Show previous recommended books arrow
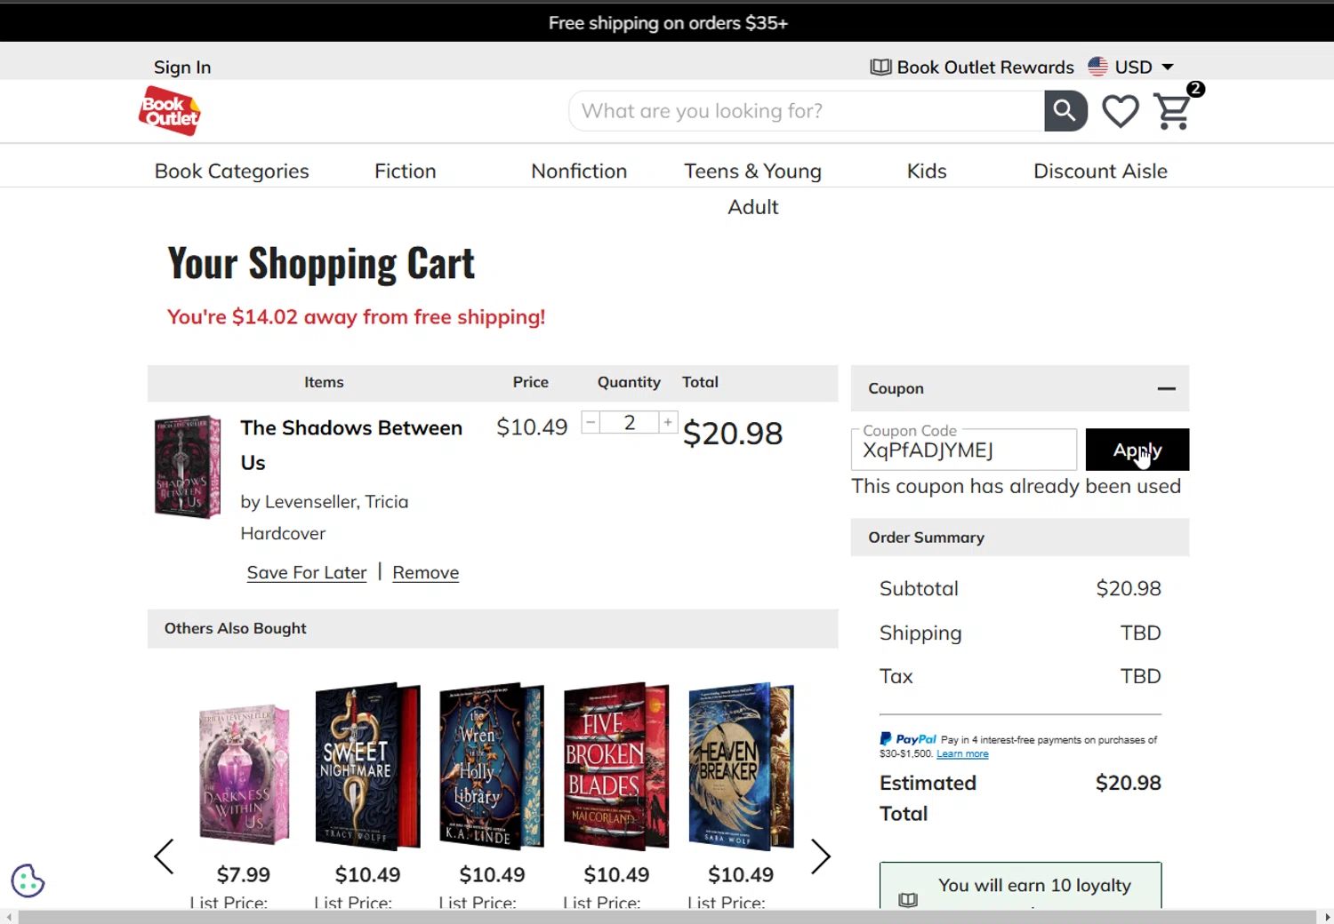Viewport: 1334px width, 924px height. pos(165,856)
